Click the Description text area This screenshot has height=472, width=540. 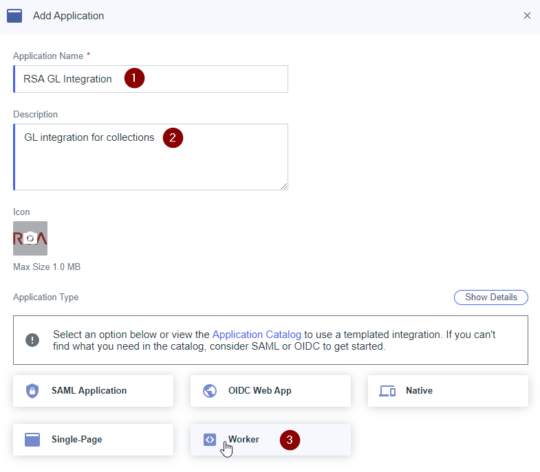(151, 157)
